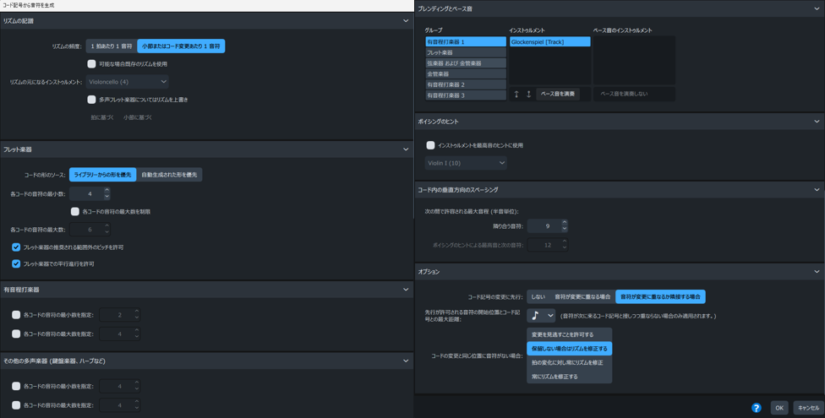Screen dimensions: 825x418
Task: Click the move instrument up arrow icon
Action: (x=516, y=94)
